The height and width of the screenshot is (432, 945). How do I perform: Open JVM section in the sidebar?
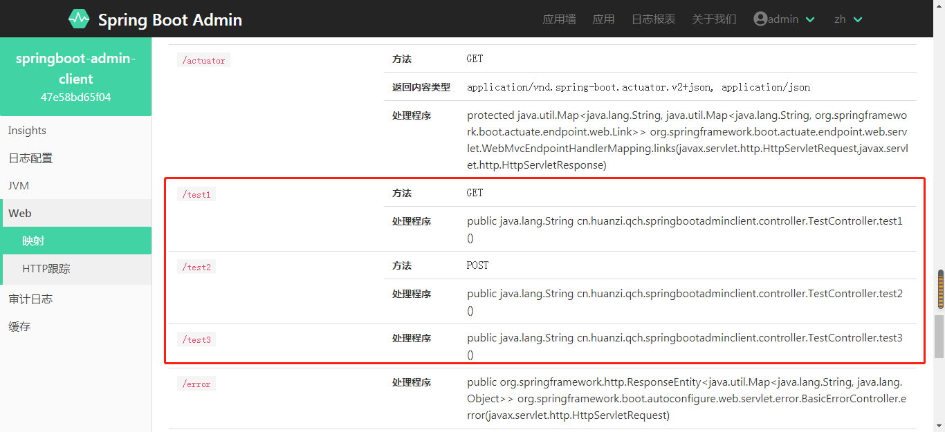tap(75, 186)
